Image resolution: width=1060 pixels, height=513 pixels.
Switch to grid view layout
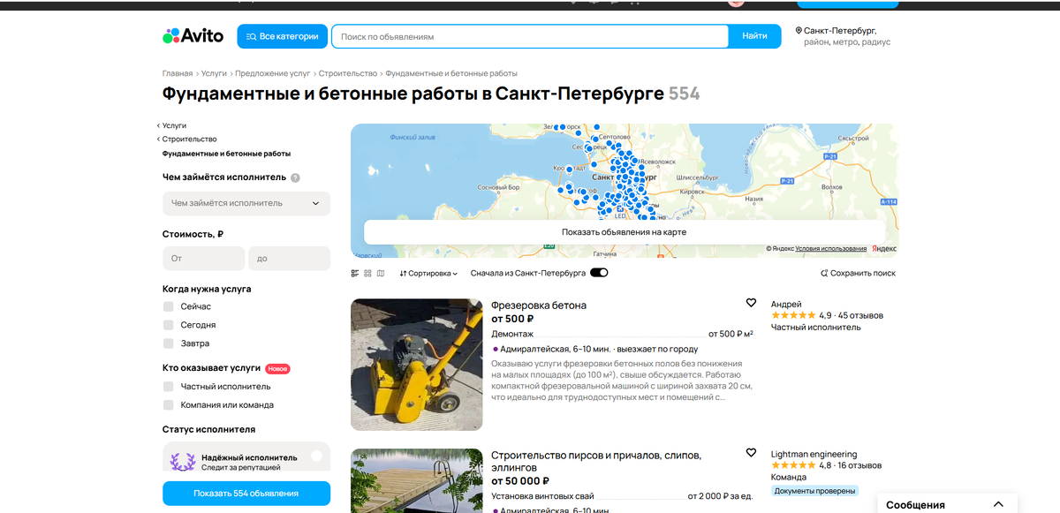(x=367, y=273)
